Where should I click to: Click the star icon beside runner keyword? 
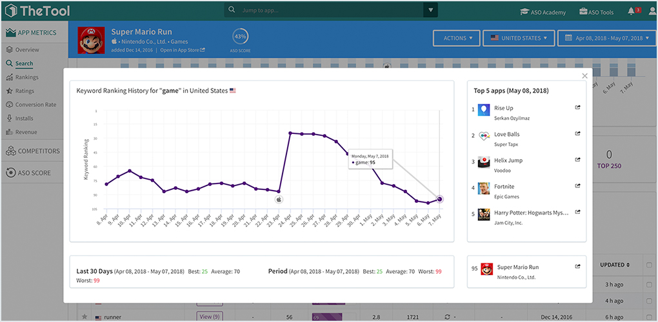click(x=85, y=317)
